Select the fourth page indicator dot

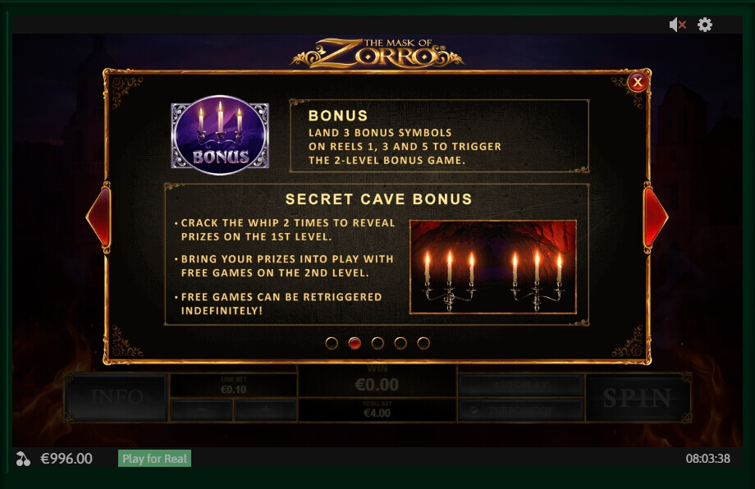[400, 343]
